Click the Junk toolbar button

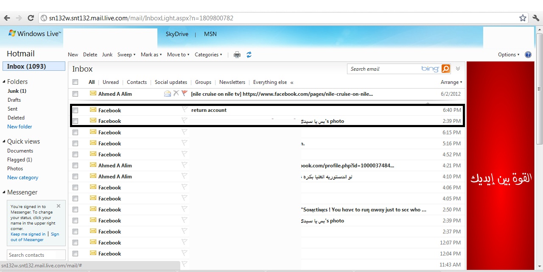tap(107, 55)
